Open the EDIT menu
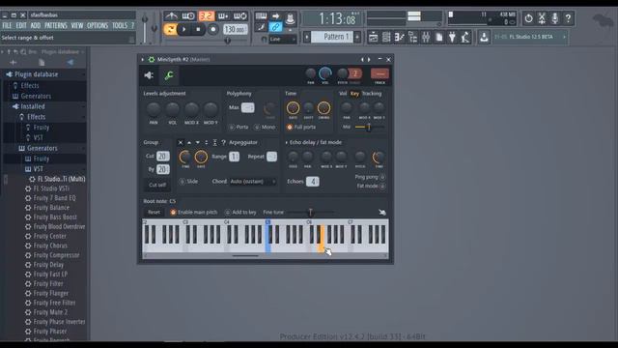Screen dimensions: 618x348 tap(21, 26)
